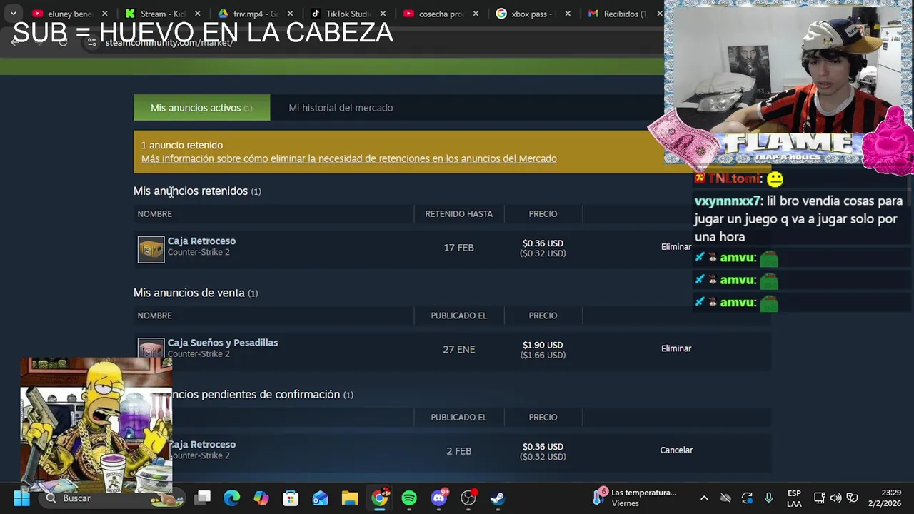Click the Caja Sueños y Pesadillas thumbnail
The height and width of the screenshot is (514, 914).
pyautogui.click(x=151, y=348)
